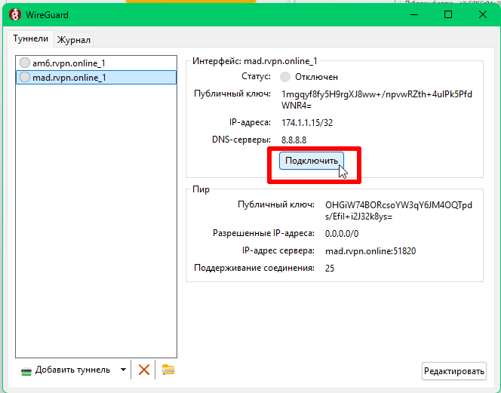The height and width of the screenshot is (393, 501).
Task: Click status icon of mad.rvpn.online_1 tunnel
Action: [25, 77]
